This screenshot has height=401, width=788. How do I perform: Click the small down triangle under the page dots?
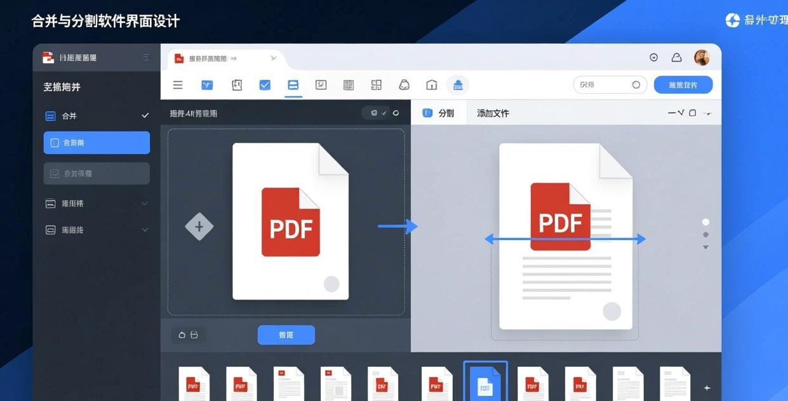click(705, 247)
